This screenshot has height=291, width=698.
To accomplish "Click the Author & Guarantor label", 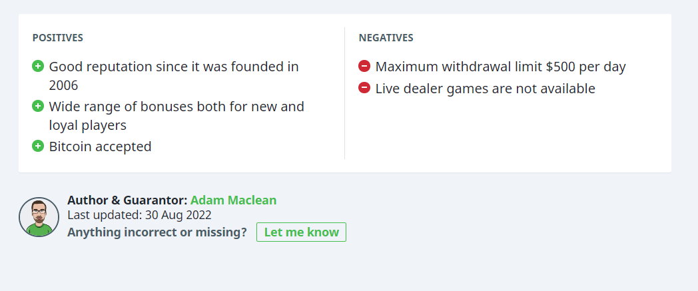I will point(127,200).
